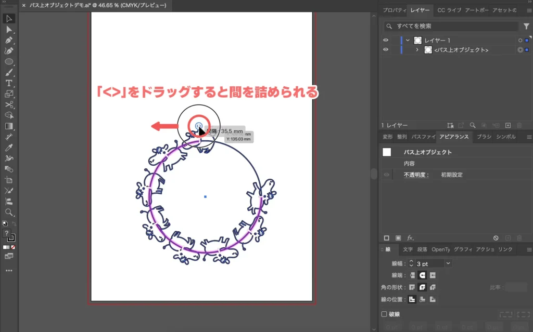
Task: Enable the 破線 dashed line checkbox
Action: pyautogui.click(x=385, y=314)
